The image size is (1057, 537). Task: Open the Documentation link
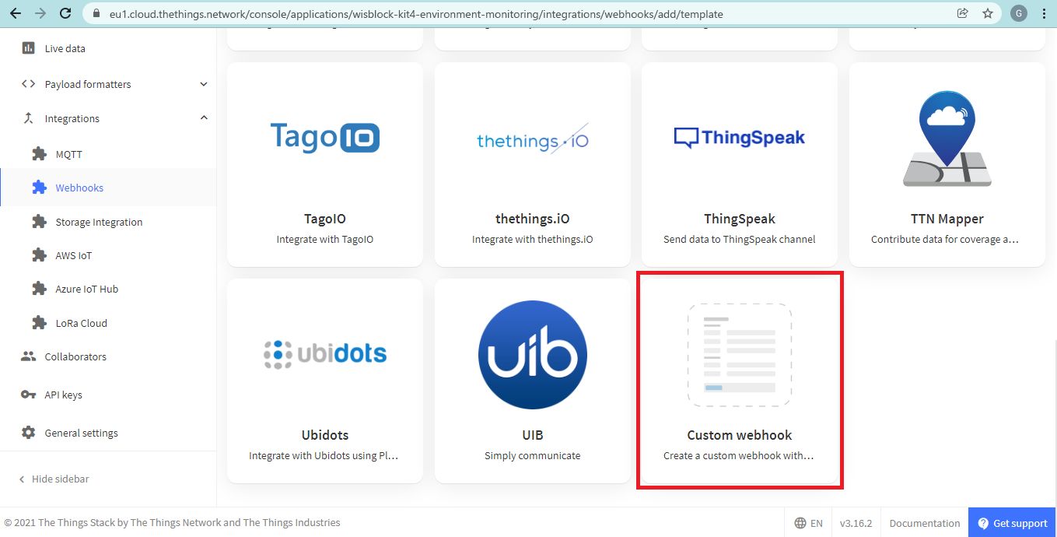click(924, 523)
